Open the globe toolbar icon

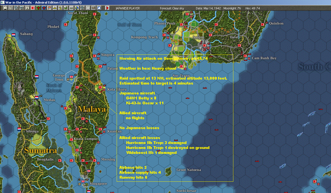click(x=77, y=8)
